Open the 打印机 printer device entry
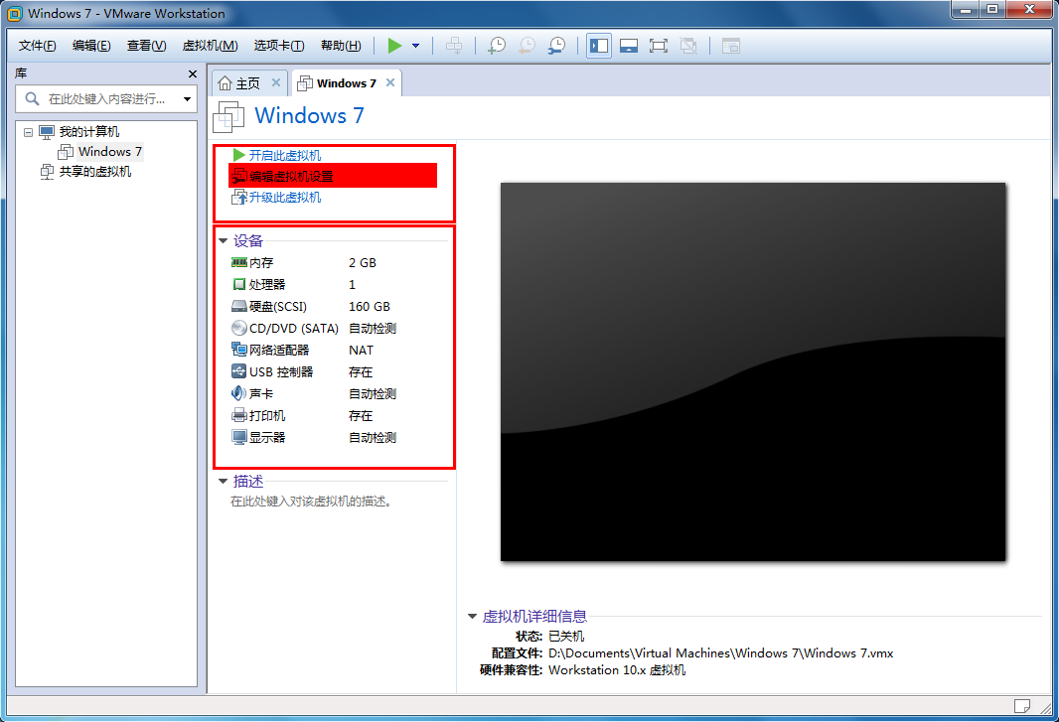Viewport: 1059px width, 722px height. coord(258,415)
